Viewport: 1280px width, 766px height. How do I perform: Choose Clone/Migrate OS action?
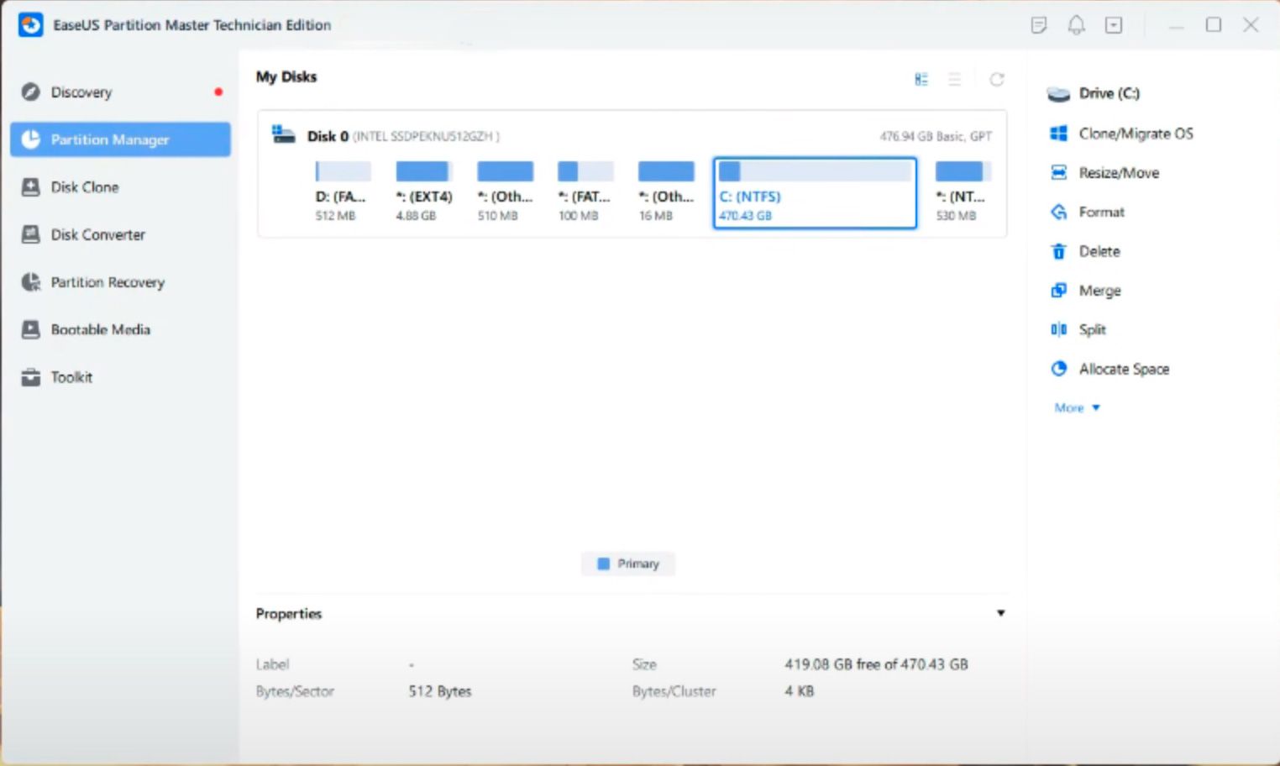(1136, 134)
